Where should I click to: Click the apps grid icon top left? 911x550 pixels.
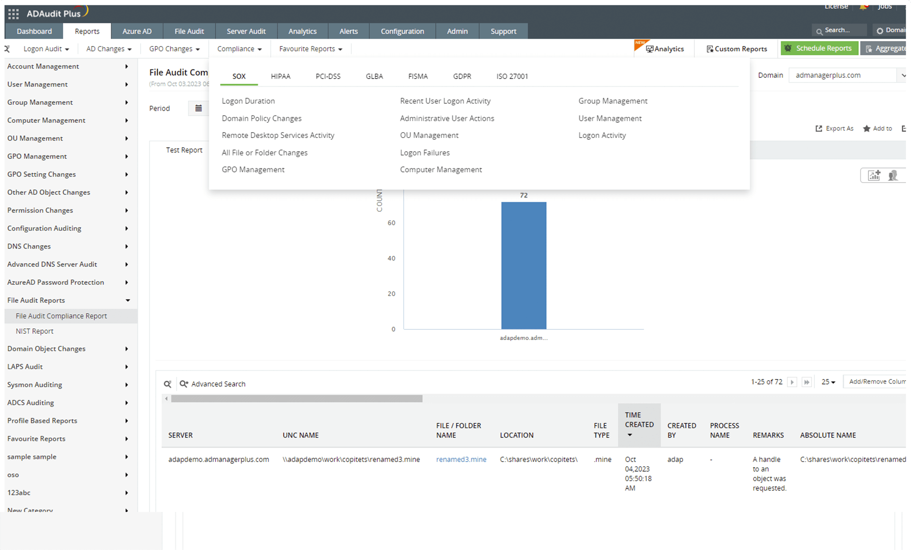[13, 13]
